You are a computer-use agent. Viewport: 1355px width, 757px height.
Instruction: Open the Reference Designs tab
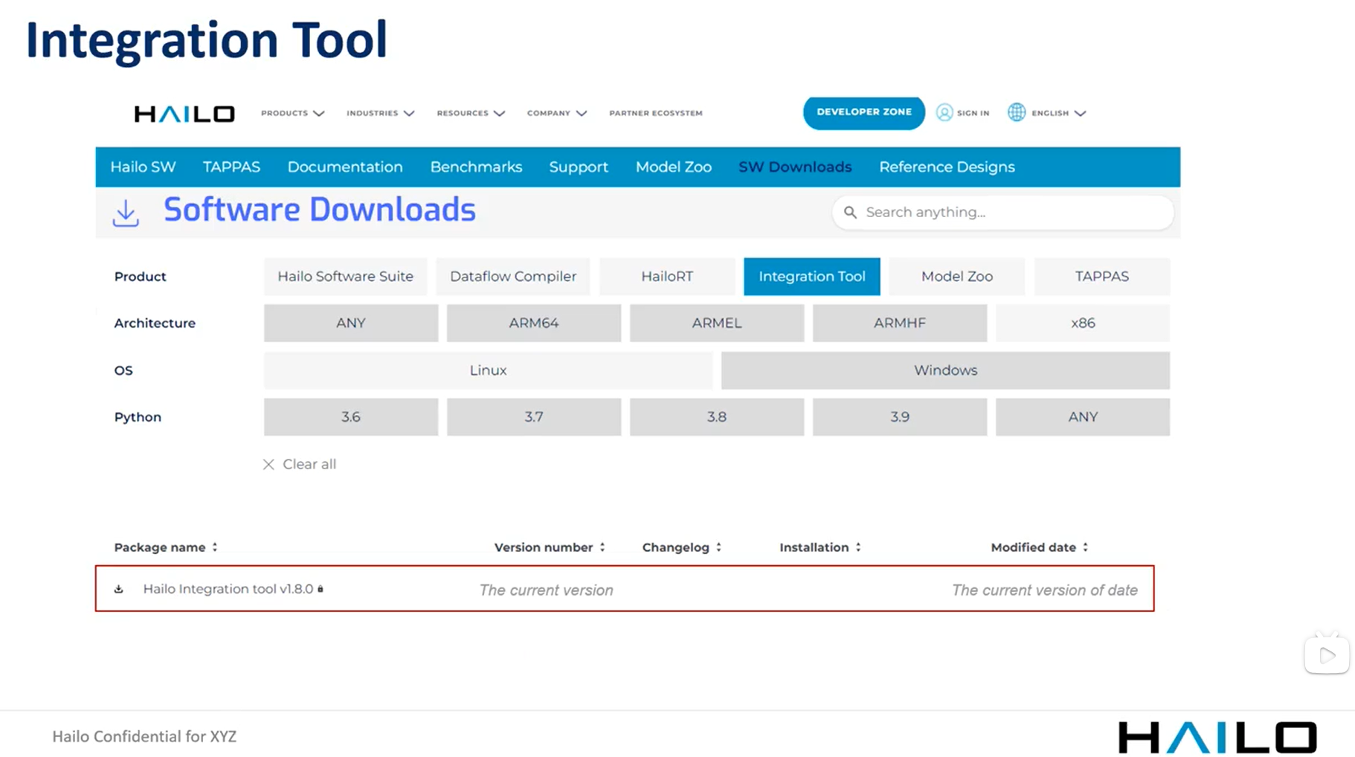point(947,167)
